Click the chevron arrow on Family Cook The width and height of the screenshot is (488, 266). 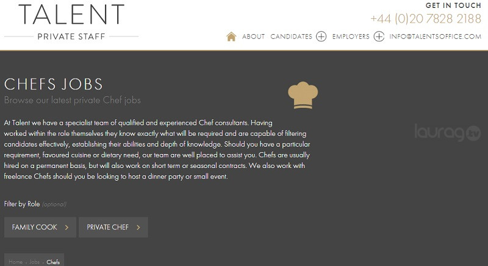pyautogui.click(x=66, y=228)
